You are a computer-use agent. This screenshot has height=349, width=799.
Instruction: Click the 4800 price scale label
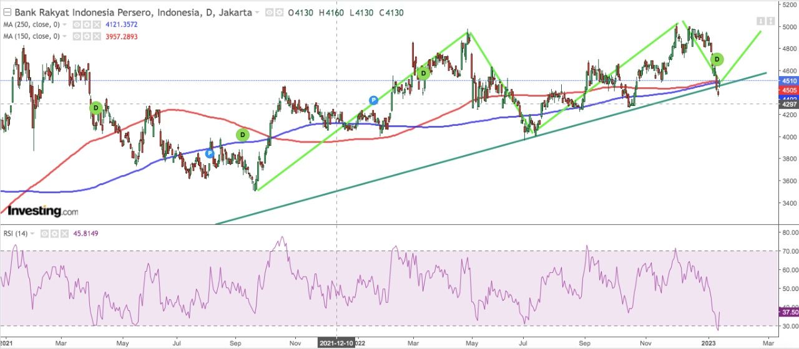tap(790, 49)
